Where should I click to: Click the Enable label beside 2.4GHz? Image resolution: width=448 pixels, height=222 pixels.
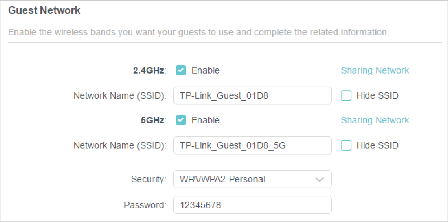[x=206, y=71]
